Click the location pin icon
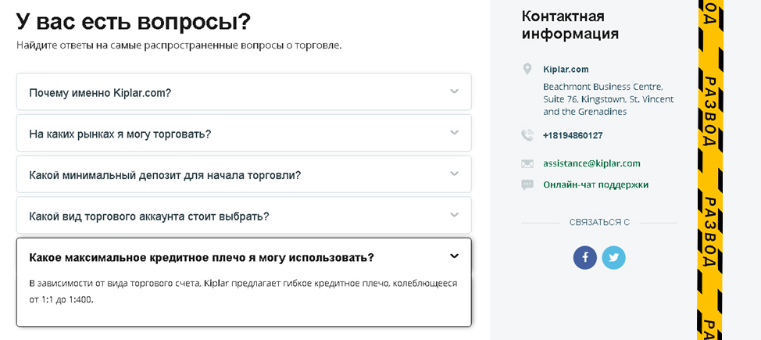761x340 pixels. [x=527, y=70]
